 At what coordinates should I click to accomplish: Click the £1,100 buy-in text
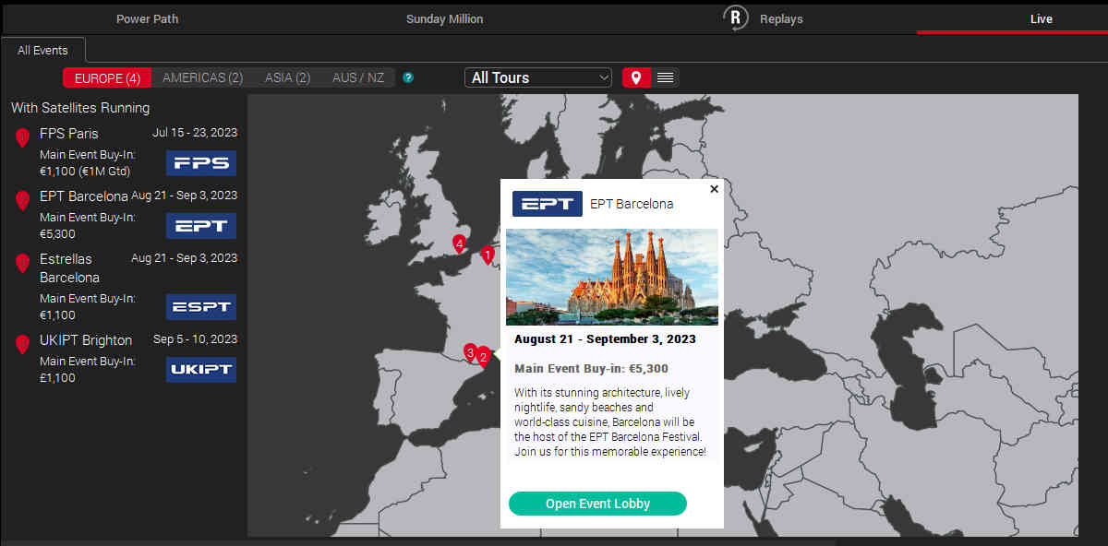[58, 378]
